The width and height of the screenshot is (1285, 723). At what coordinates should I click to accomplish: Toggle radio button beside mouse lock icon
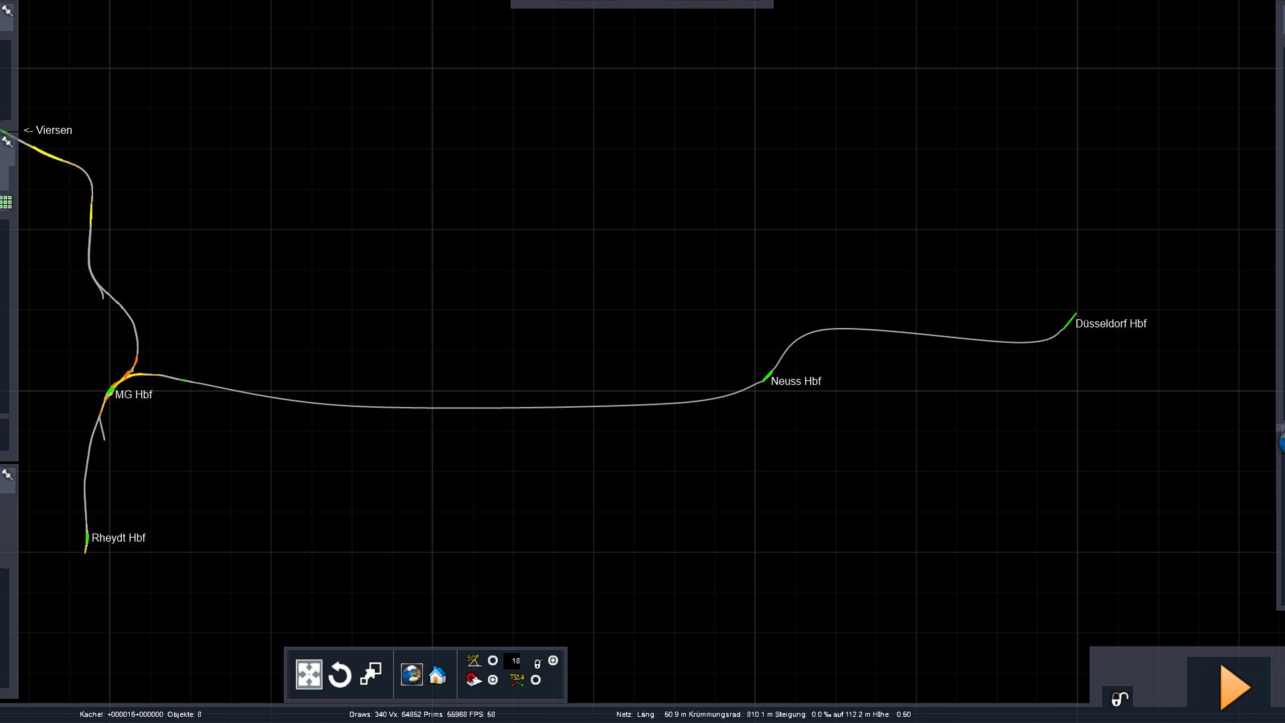point(553,661)
